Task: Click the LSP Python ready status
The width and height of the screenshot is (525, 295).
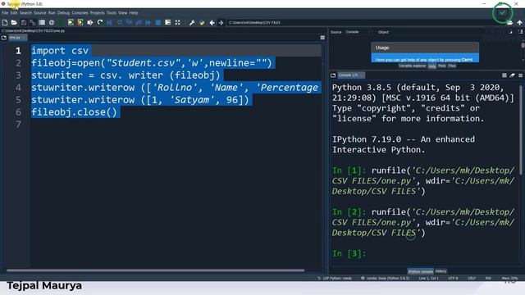Action: pyautogui.click(x=335, y=278)
